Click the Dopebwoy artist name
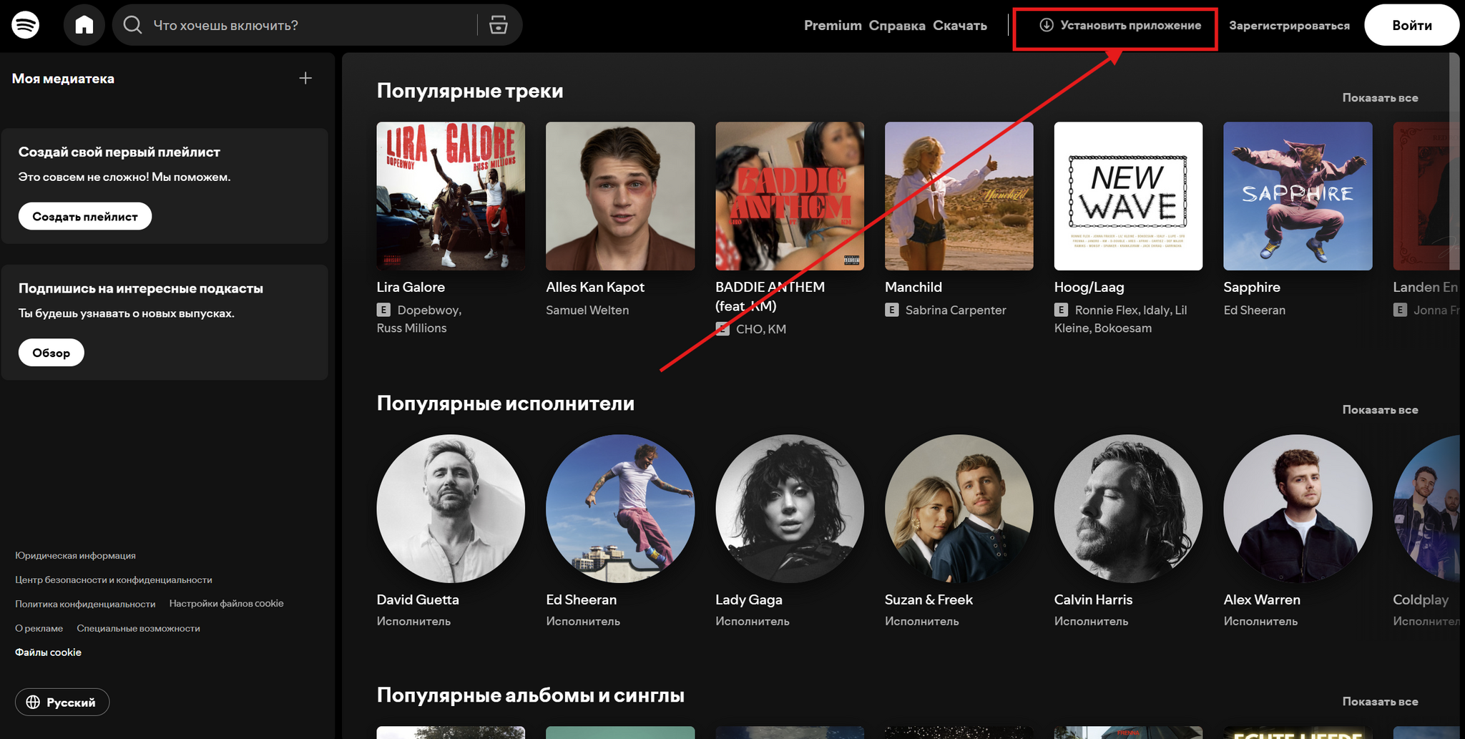 428,310
